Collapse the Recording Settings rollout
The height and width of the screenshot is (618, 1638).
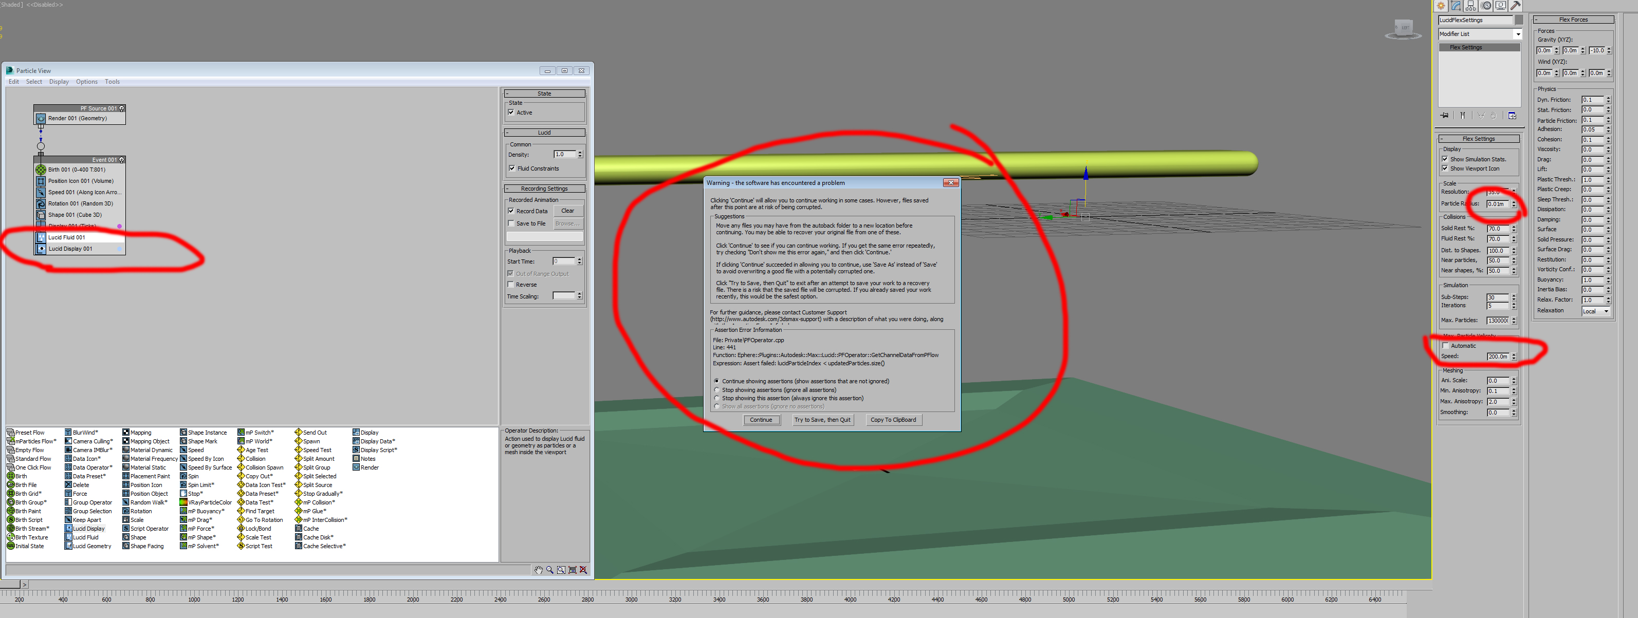(544, 189)
